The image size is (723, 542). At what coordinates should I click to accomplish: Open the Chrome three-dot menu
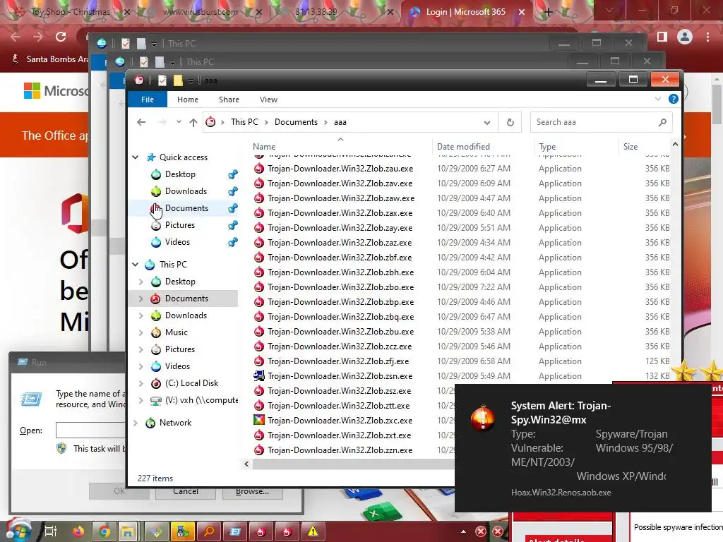[x=707, y=37]
